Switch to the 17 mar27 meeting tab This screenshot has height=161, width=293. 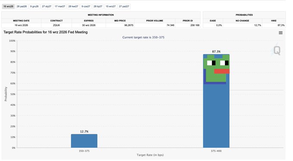60,6
